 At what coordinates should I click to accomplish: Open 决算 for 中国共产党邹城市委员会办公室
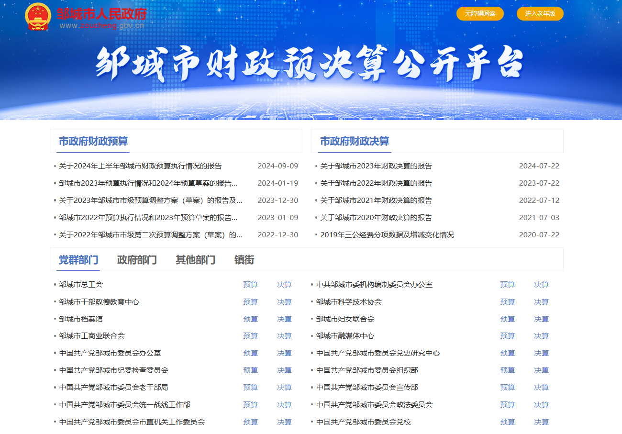284,353
